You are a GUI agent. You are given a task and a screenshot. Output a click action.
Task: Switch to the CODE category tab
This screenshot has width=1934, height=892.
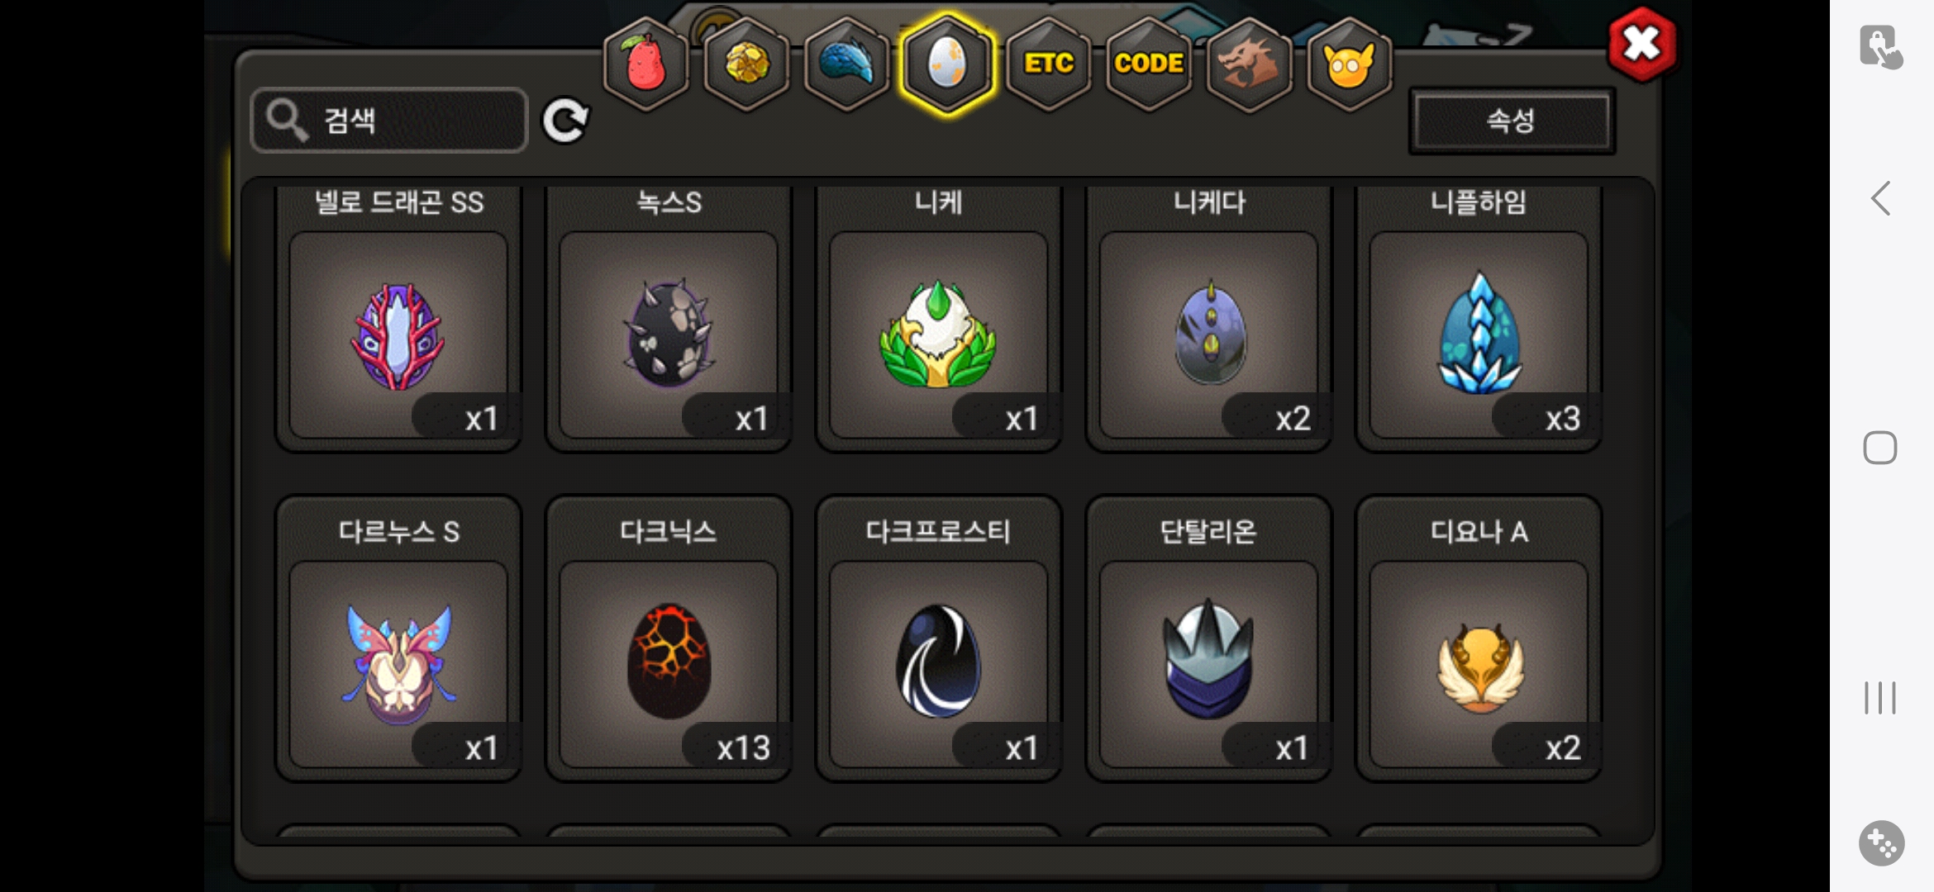pyautogui.click(x=1149, y=64)
